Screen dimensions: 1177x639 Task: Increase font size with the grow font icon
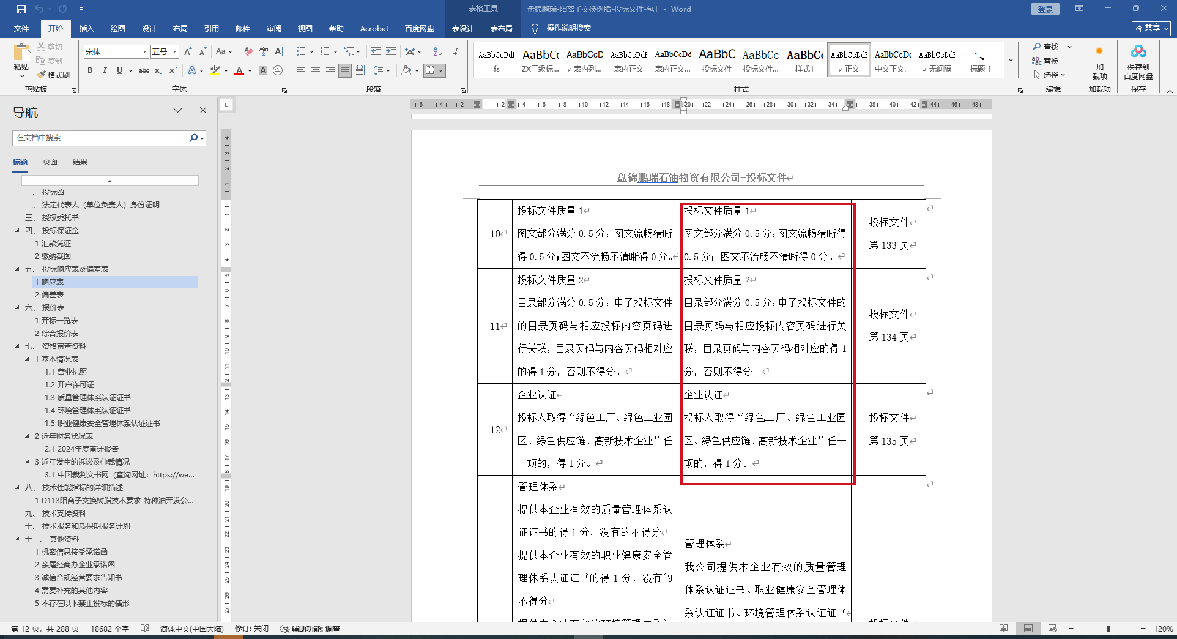click(188, 52)
